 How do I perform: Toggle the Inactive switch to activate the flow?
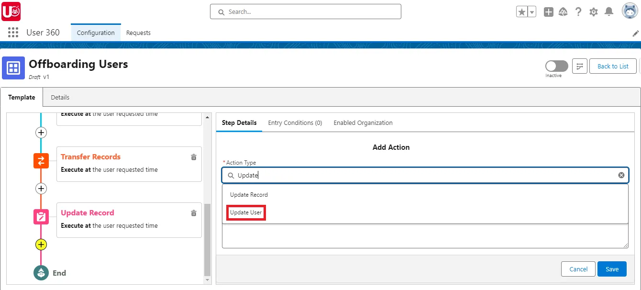click(x=556, y=66)
